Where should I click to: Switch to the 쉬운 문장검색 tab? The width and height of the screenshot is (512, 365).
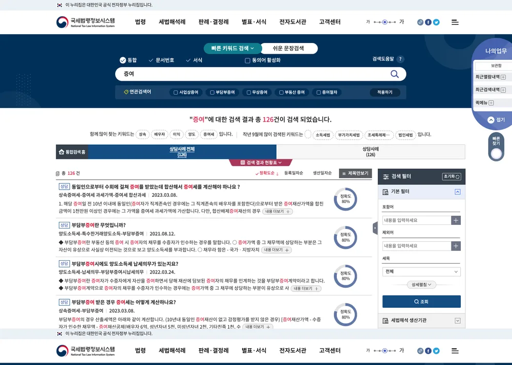click(289, 48)
